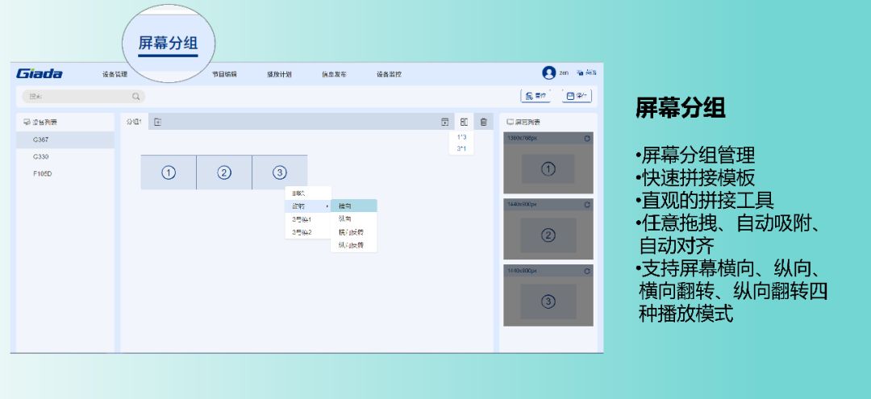Image resolution: width=871 pixels, height=399 pixels.
Task: Choose the 1*3 layout template option
Action: click(x=461, y=137)
